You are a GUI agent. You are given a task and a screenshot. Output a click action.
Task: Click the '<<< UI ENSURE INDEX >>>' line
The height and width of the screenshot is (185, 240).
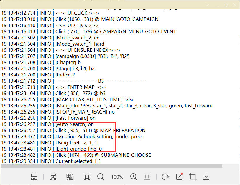tap(88, 50)
